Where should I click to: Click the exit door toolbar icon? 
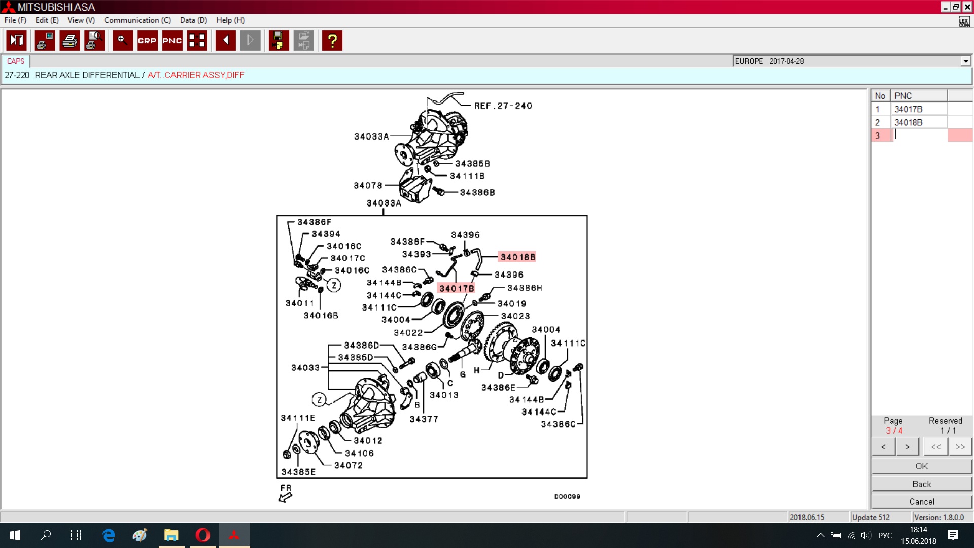pyautogui.click(x=16, y=41)
